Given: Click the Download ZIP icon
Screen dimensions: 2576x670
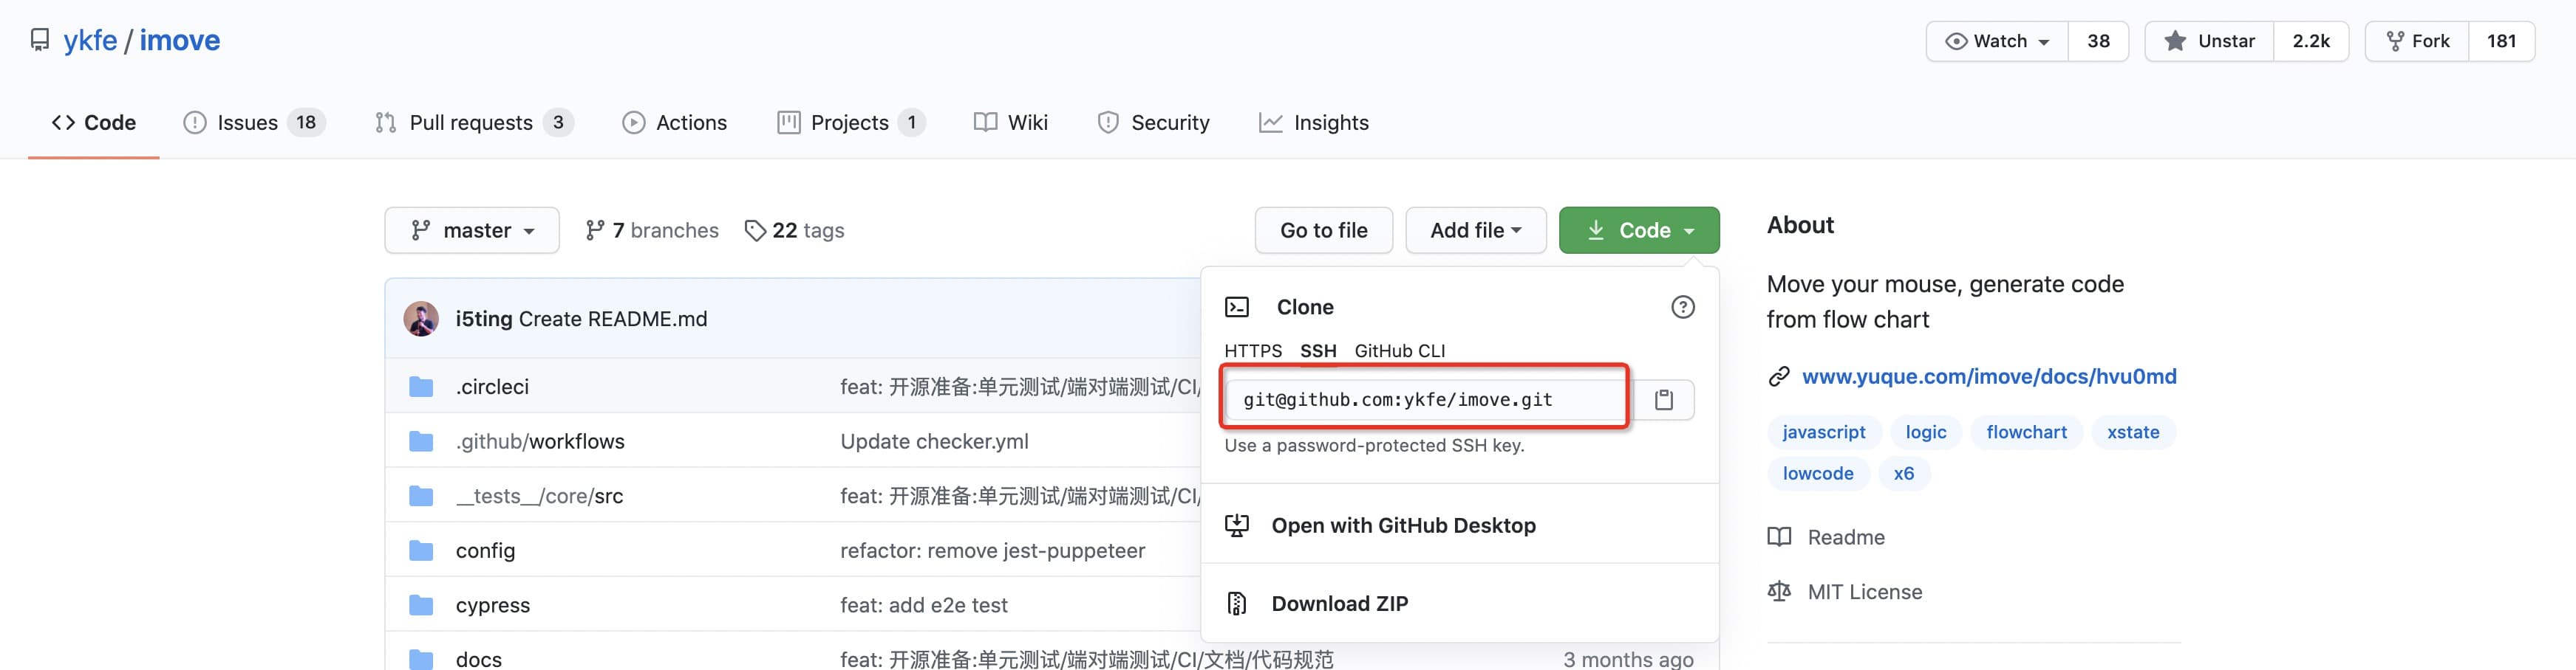Looking at the screenshot, I should [x=1237, y=603].
